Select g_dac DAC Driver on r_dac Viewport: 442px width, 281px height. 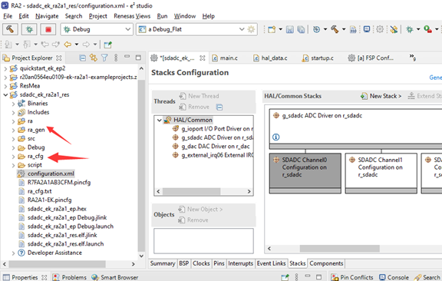tap(211, 146)
